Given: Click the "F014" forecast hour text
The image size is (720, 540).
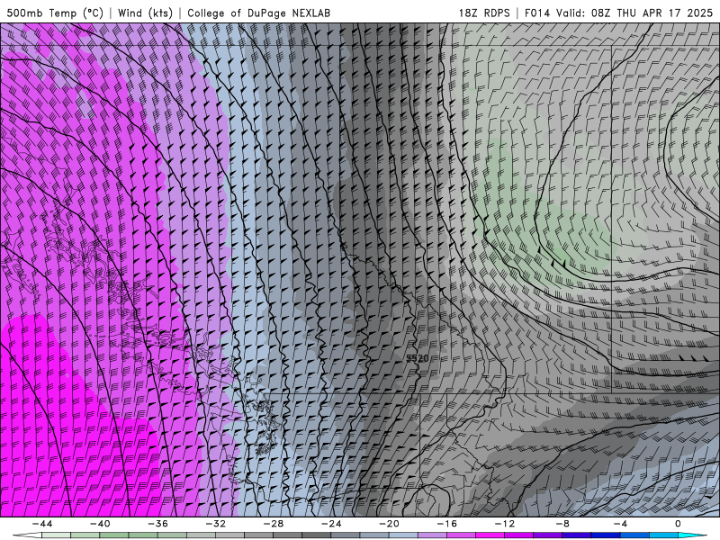Looking at the screenshot, I should [x=536, y=13].
